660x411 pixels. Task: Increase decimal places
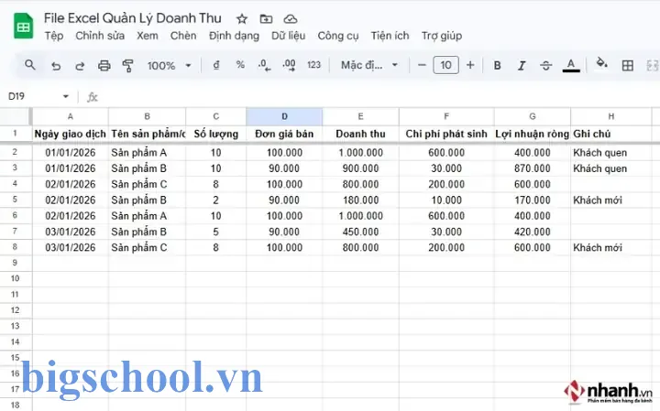[x=289, y=65]
